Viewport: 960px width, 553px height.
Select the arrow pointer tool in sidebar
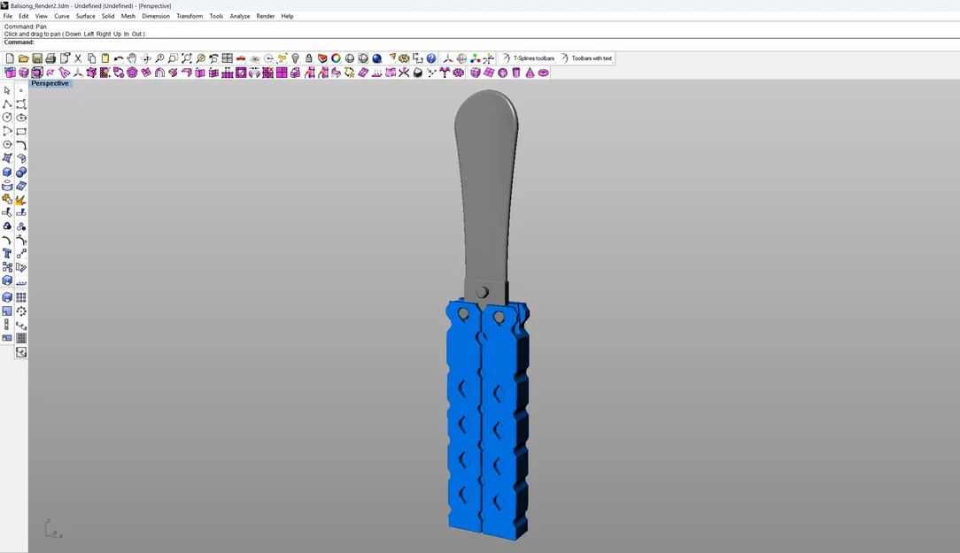[7, 90]
